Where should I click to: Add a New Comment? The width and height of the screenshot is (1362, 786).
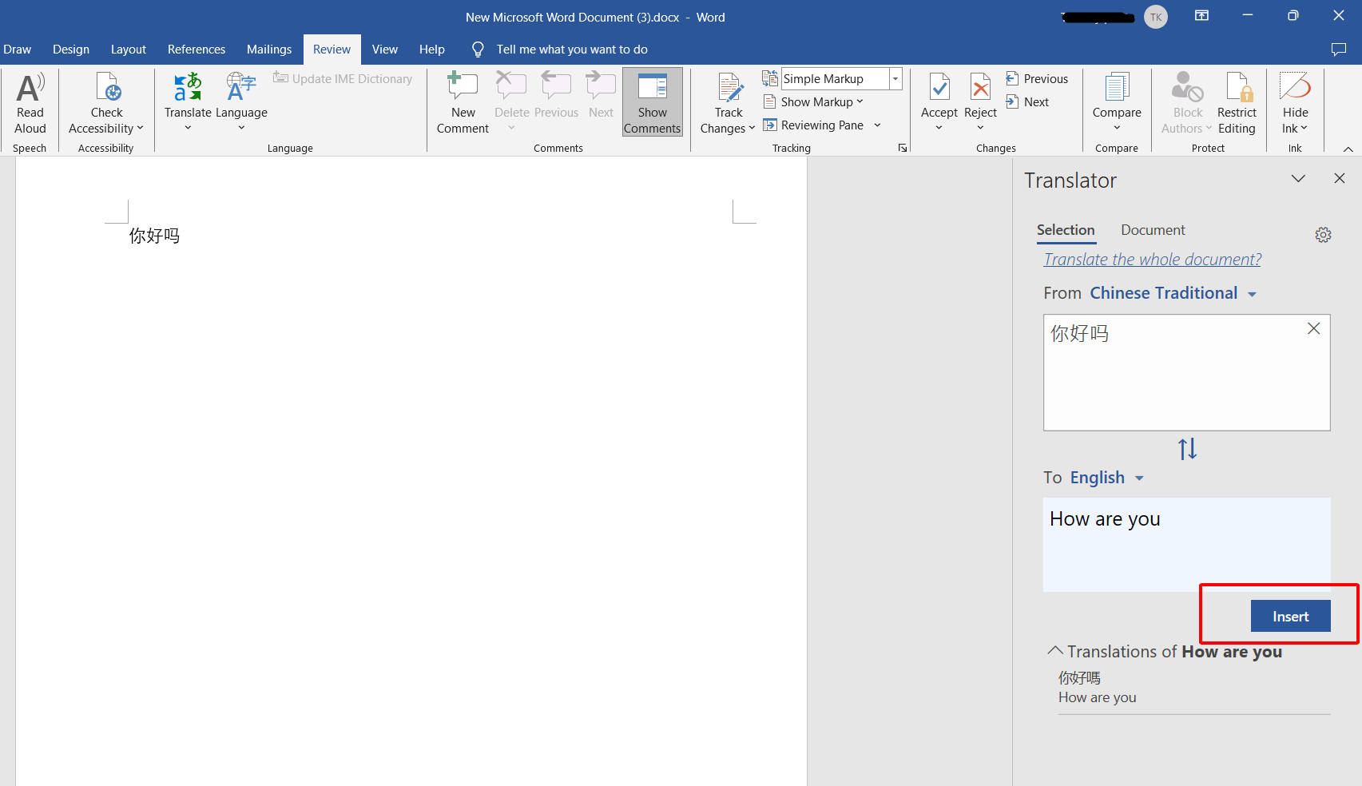463,102
